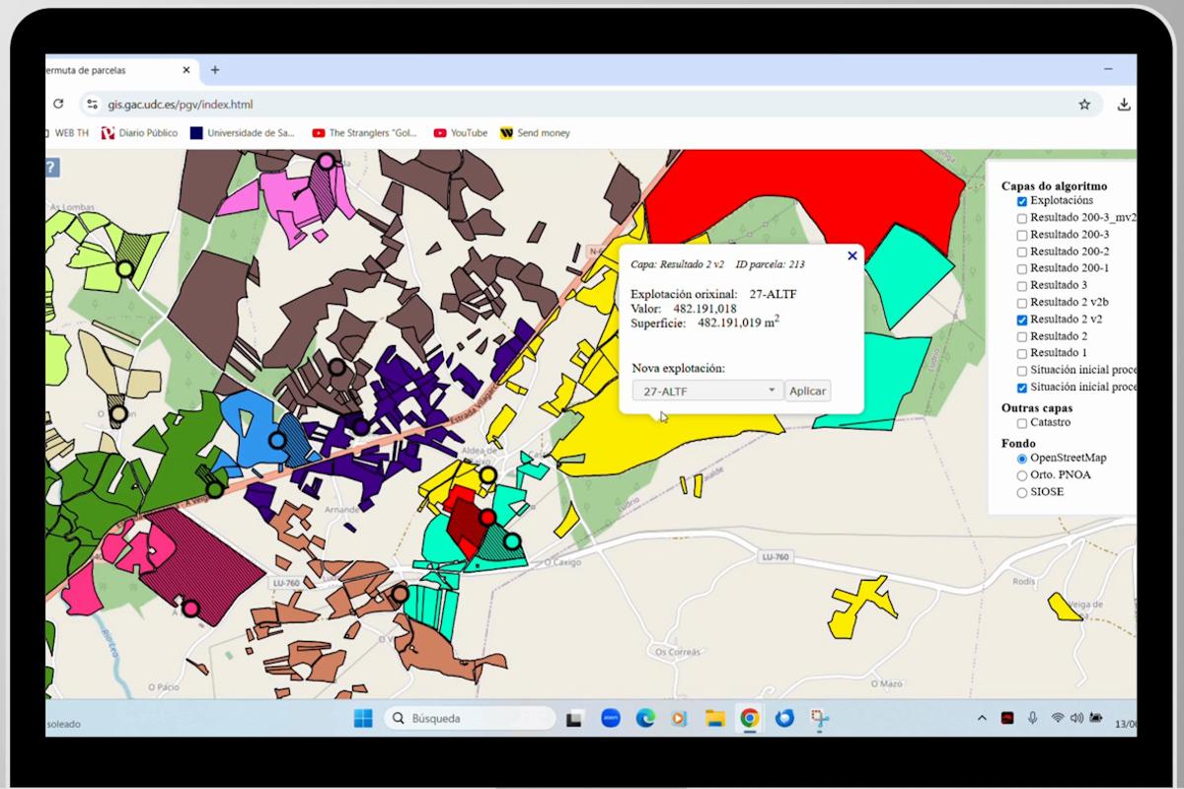Screen dimensions: 1184x789
Task: Open the browser downloads icon
Action: (1123, 104)
